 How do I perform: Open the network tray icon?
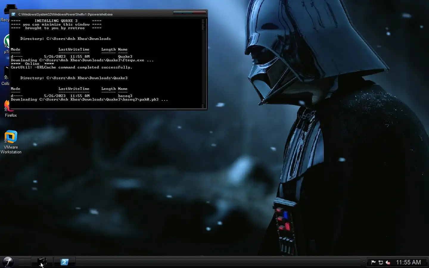click(x=381, y=262)
